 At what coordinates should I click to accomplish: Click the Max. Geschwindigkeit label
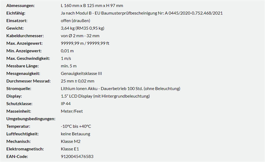click(28, 58)
